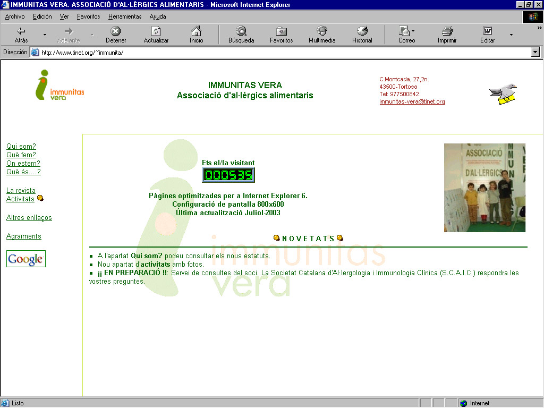Click the association photo of children
The height and width of the screenshot is (408, 544).
click(x=484, y=188)
